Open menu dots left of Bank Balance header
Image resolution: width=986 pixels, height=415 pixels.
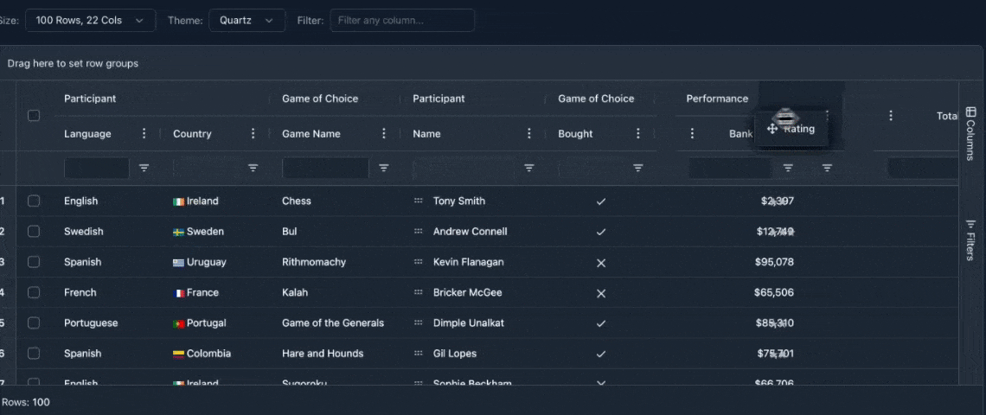click(692, 133)
